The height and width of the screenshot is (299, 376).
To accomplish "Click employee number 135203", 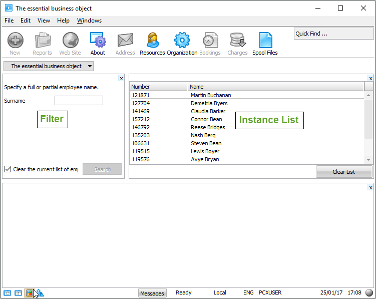I will tap(141, 135).
